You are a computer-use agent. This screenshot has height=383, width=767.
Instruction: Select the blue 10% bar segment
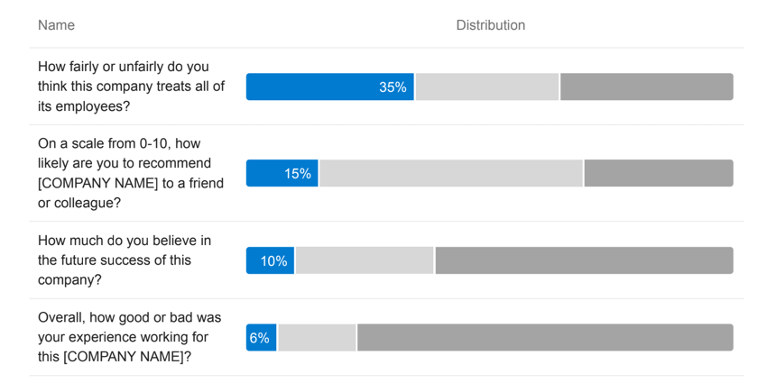(270, 260)
